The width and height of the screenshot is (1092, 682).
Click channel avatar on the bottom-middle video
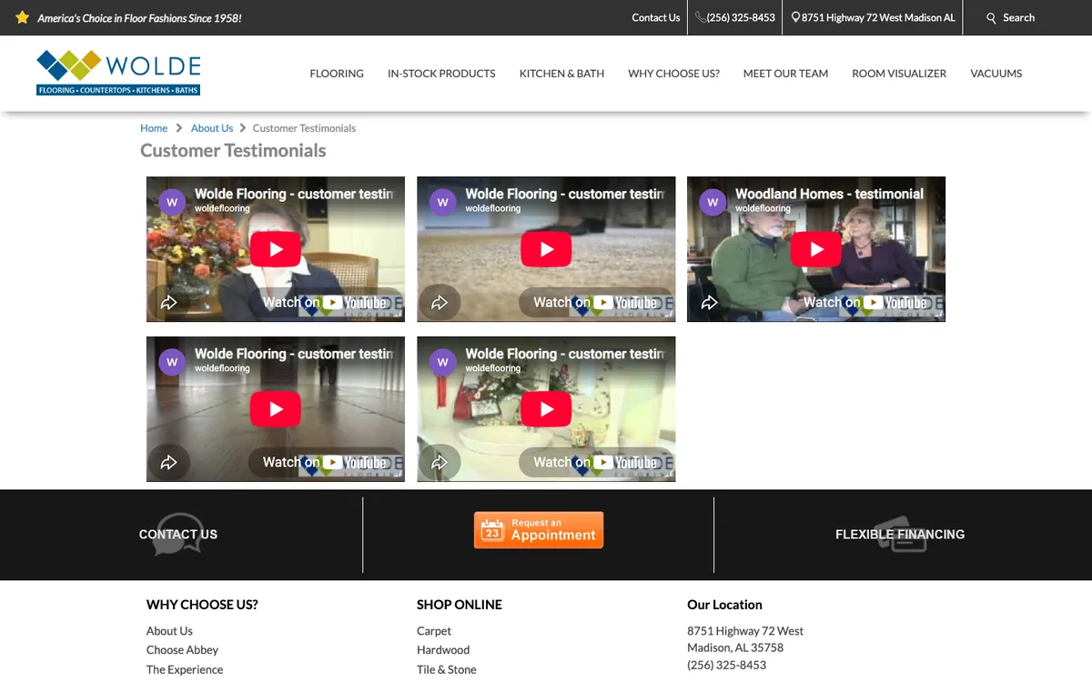(442, 362)
